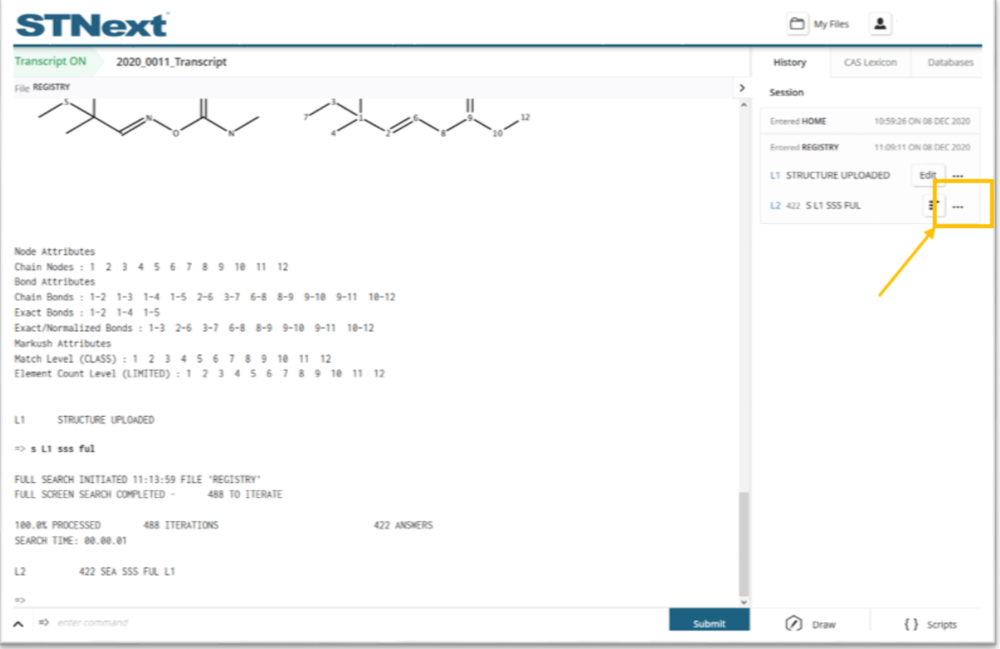Select the History tab
Viewport: 1000px width, 649px height.
point(789,62)
